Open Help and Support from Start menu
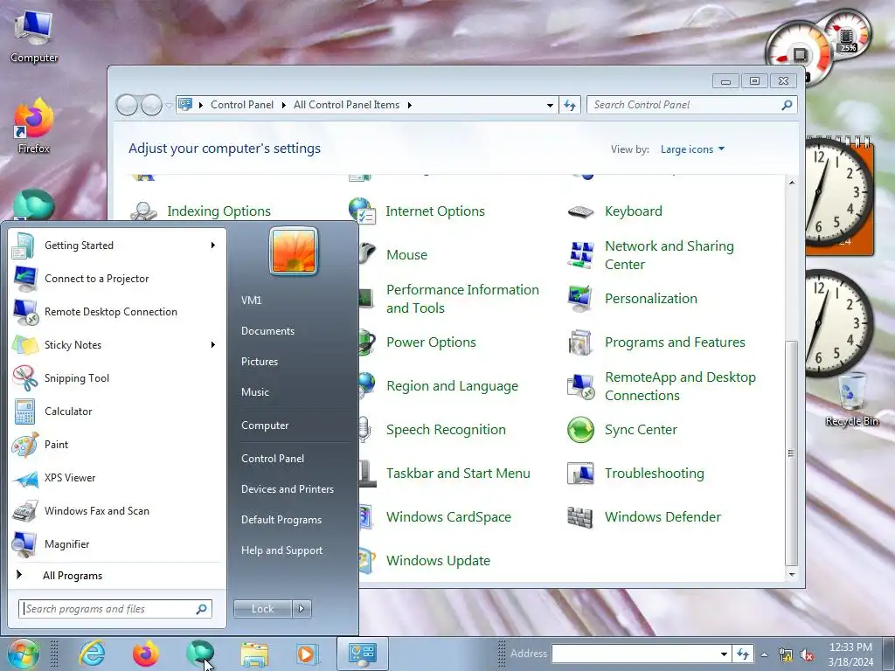895x671 pixels. [281, 550]
